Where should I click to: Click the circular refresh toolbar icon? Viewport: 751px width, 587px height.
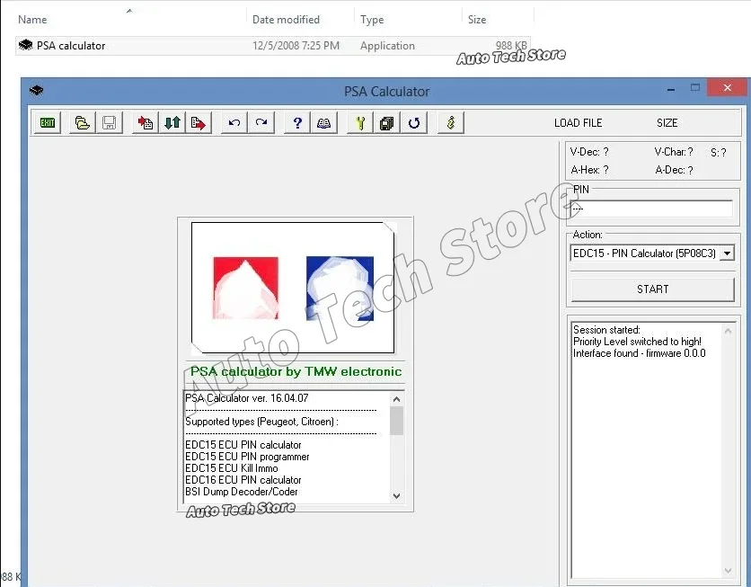coord(413,122)
